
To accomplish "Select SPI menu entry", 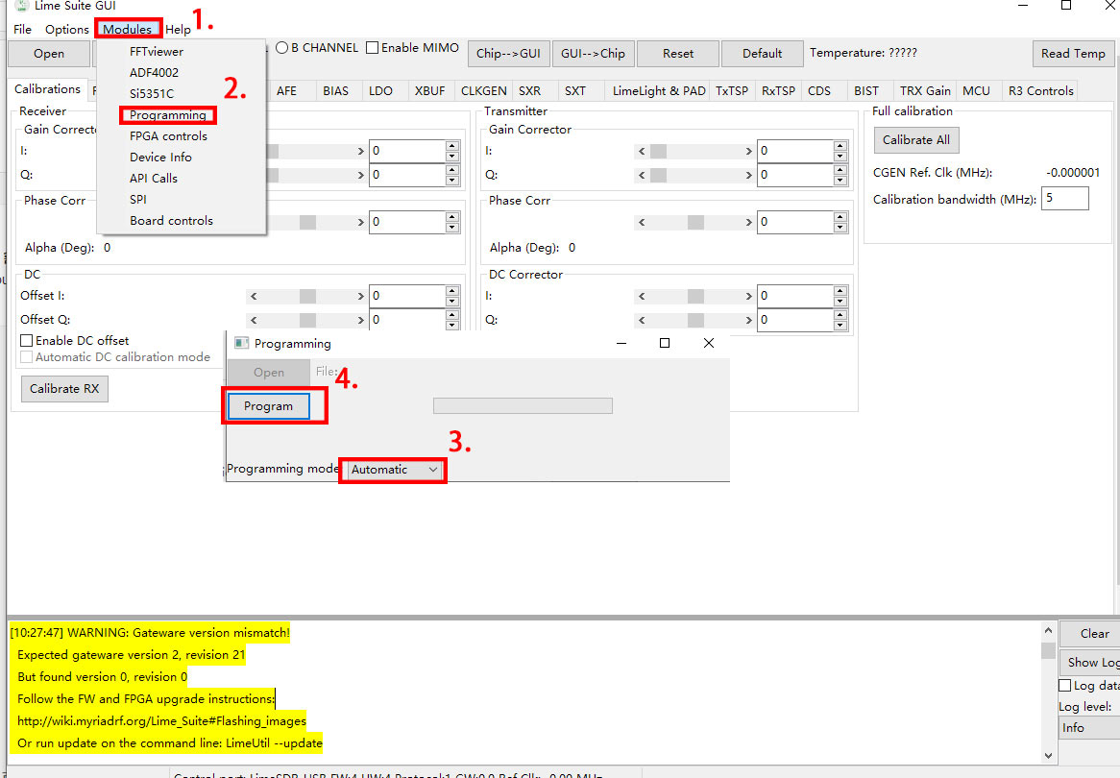I will point(138,200).
